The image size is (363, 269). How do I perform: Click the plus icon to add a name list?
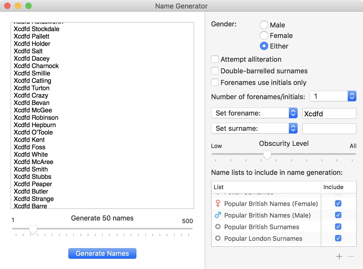pos(339,256)
